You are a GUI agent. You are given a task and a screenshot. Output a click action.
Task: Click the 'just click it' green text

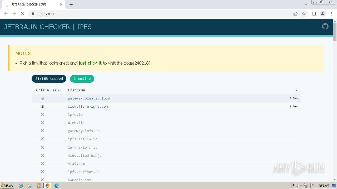[x=90, y=63]
